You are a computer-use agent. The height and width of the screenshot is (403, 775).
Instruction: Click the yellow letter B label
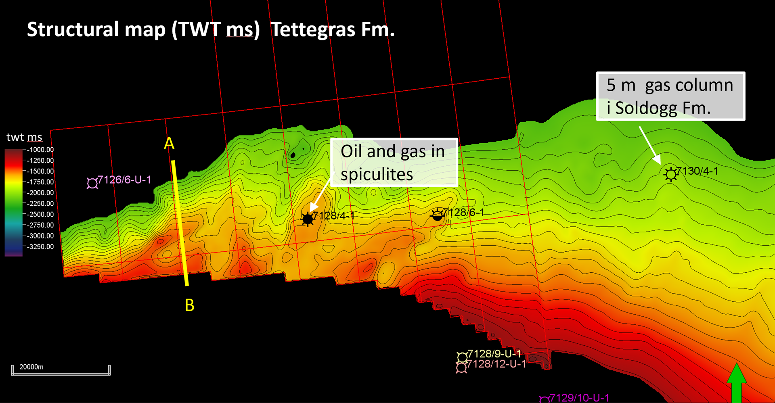click(189, 305)
